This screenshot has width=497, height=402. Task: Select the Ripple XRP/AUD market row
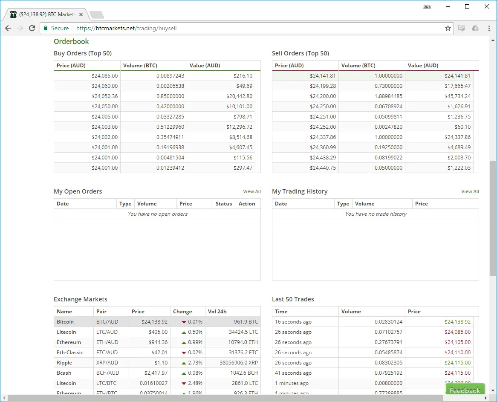[157, 363]
